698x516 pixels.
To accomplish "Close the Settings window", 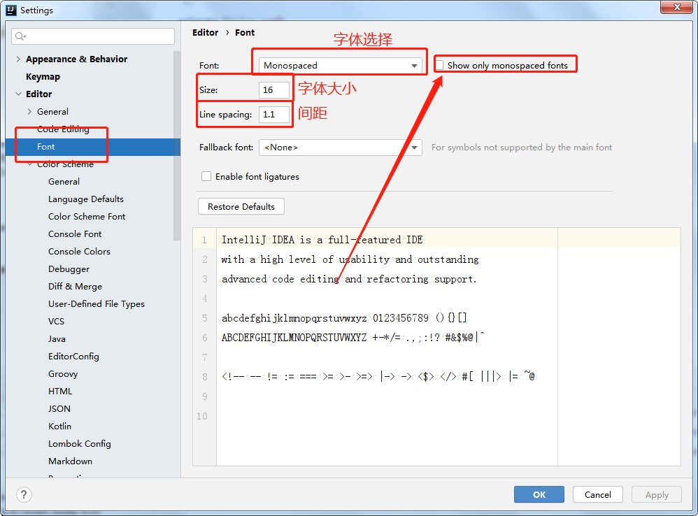I will pos(676,7).
